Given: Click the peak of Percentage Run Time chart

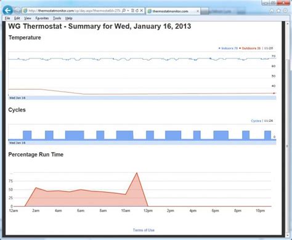Looking at the screenshot, I should (137, 173).
